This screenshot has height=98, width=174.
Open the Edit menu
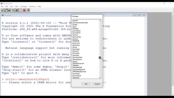[7, 7]
